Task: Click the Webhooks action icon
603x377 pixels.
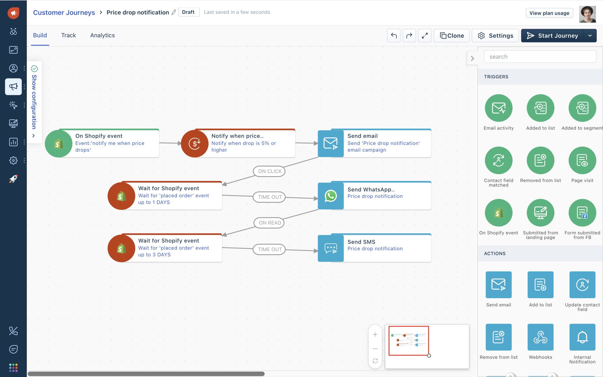Action: [x=540, y=337]
